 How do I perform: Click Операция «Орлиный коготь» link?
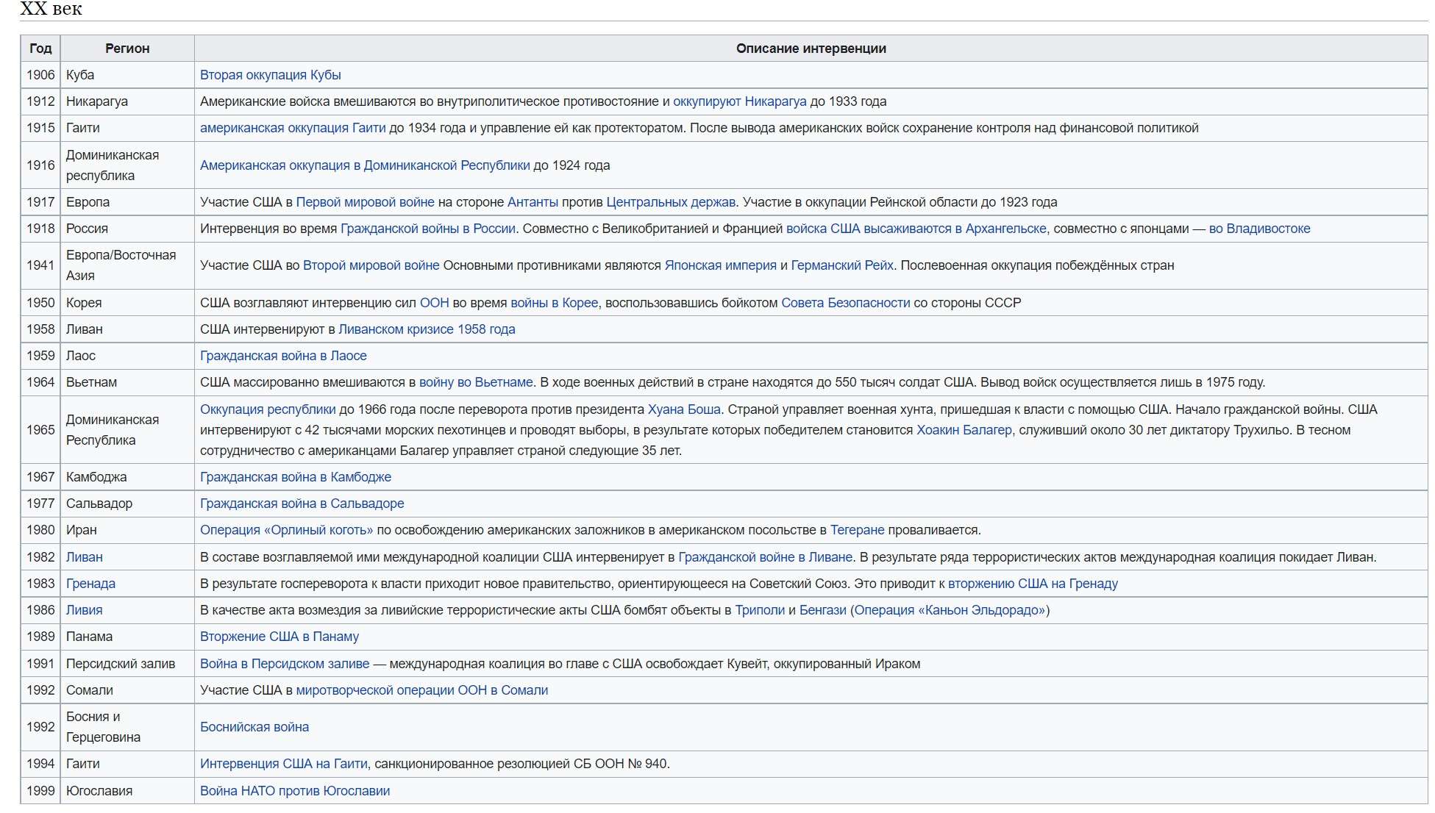tap(286, 530)
